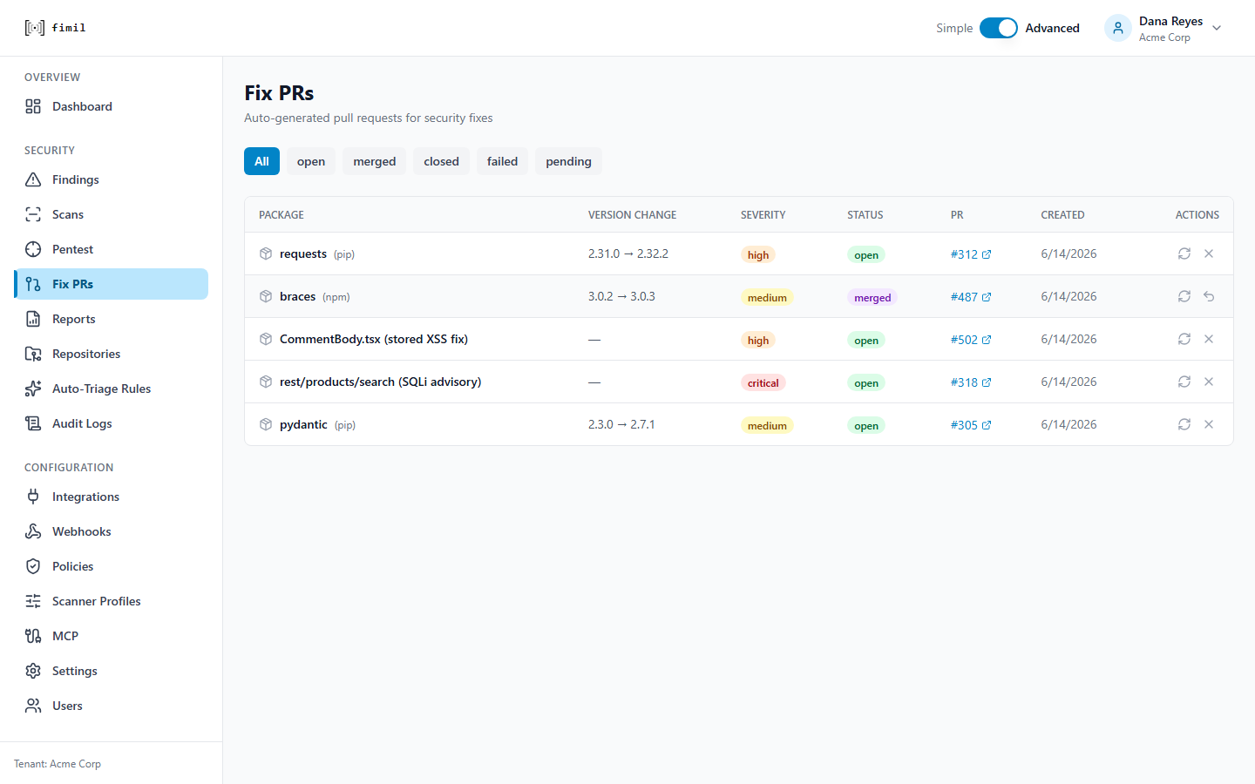Click the Policies shield icon
Screen dimensions: 1255x784
pos(33,566)
